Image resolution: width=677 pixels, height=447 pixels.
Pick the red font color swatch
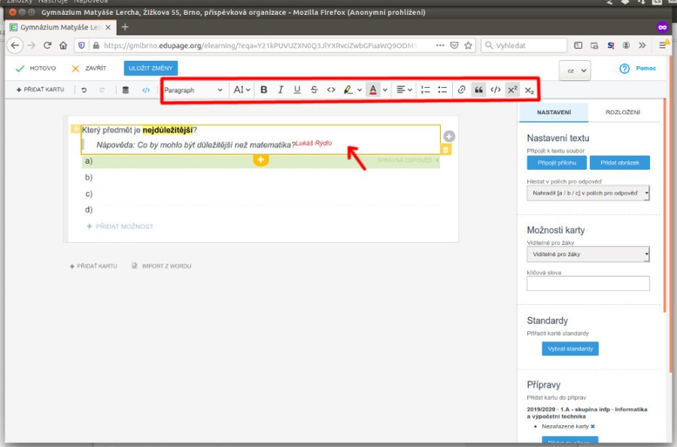tap(372, 89)
